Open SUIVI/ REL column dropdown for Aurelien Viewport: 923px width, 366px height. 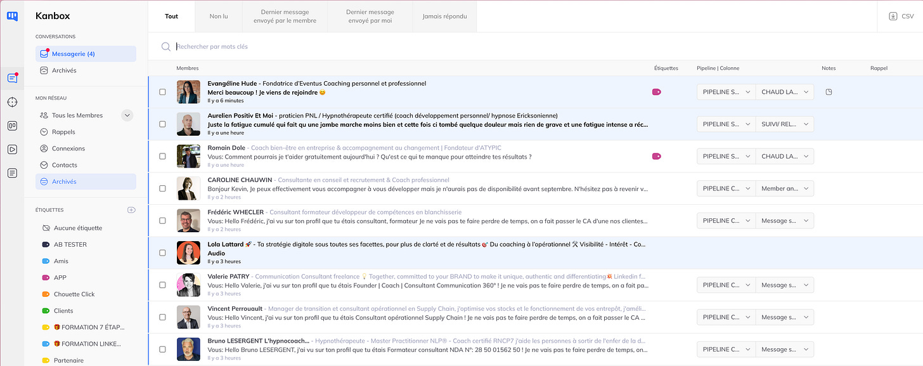pyautogui.click(x=785, y=124)
